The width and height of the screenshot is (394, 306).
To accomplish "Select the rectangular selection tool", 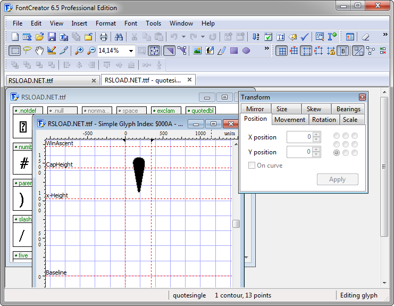I will [15, 51].
